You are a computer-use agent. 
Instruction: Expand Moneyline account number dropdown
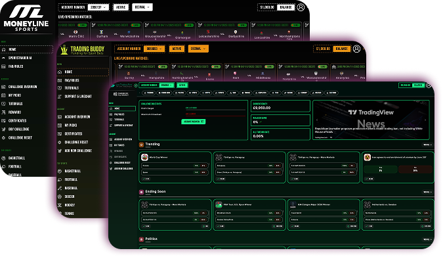click(98, 7)
